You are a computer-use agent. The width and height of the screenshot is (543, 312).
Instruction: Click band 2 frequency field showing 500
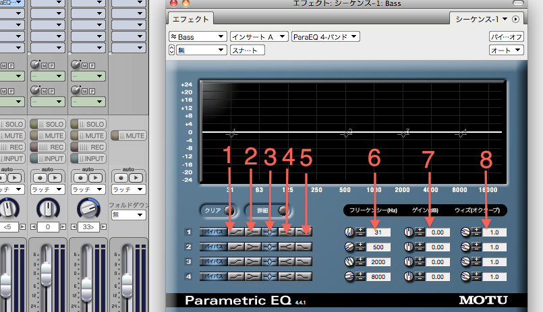pos(378,247)
